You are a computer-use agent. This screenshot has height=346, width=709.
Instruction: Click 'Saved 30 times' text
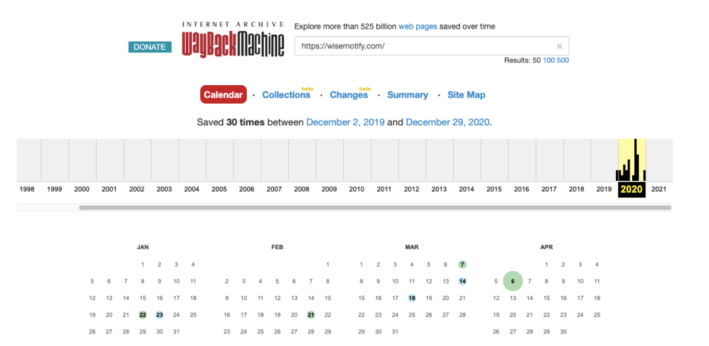(x=230, y=123)
